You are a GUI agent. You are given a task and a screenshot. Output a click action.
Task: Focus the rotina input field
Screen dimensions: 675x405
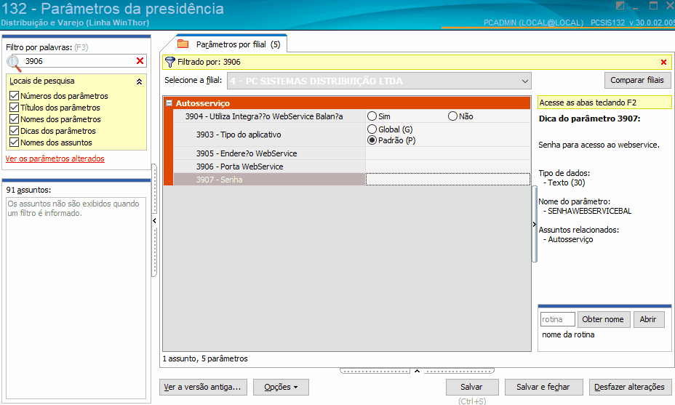557,319
